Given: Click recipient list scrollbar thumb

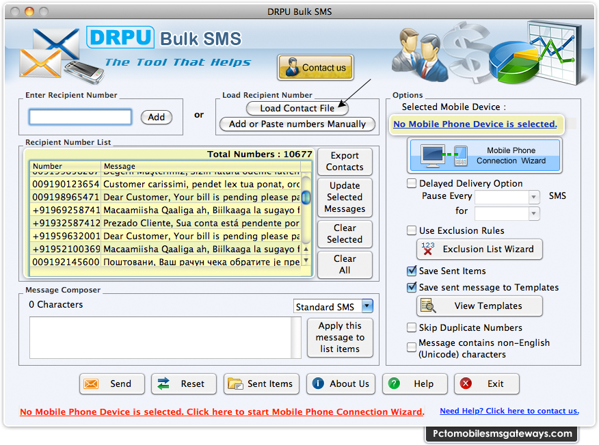Looking at the screenshot, I should tap(306, 197).
